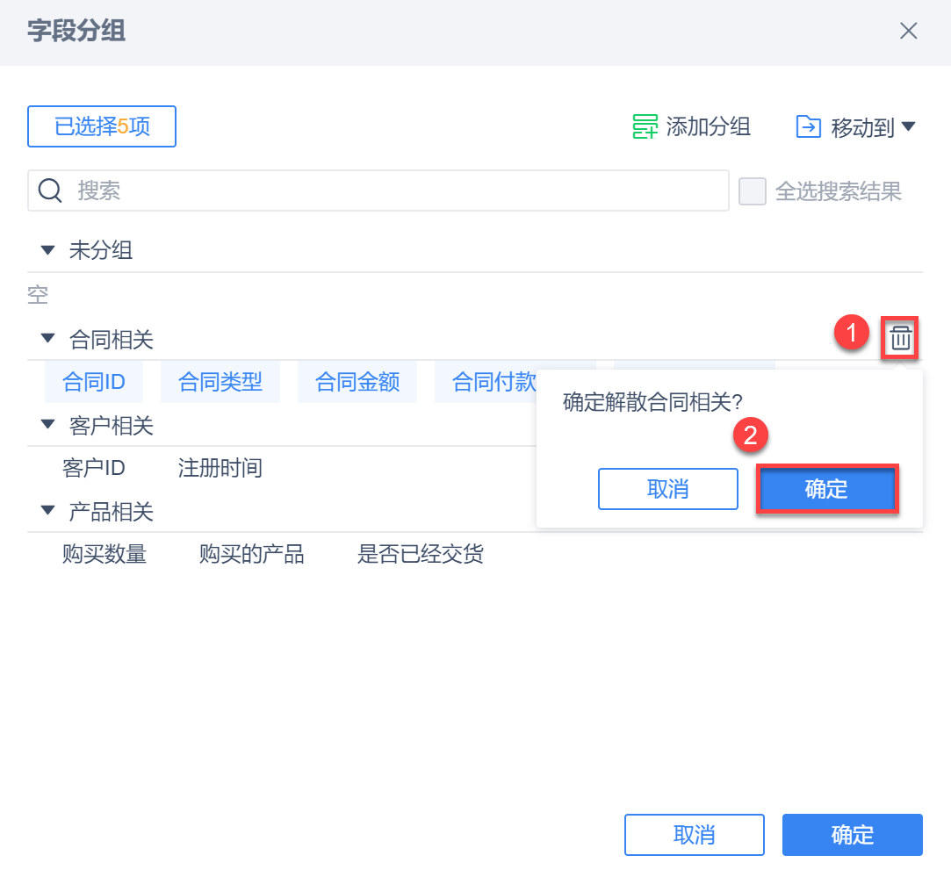Open the 移动到 dropdown arrow

pos(909,127)
